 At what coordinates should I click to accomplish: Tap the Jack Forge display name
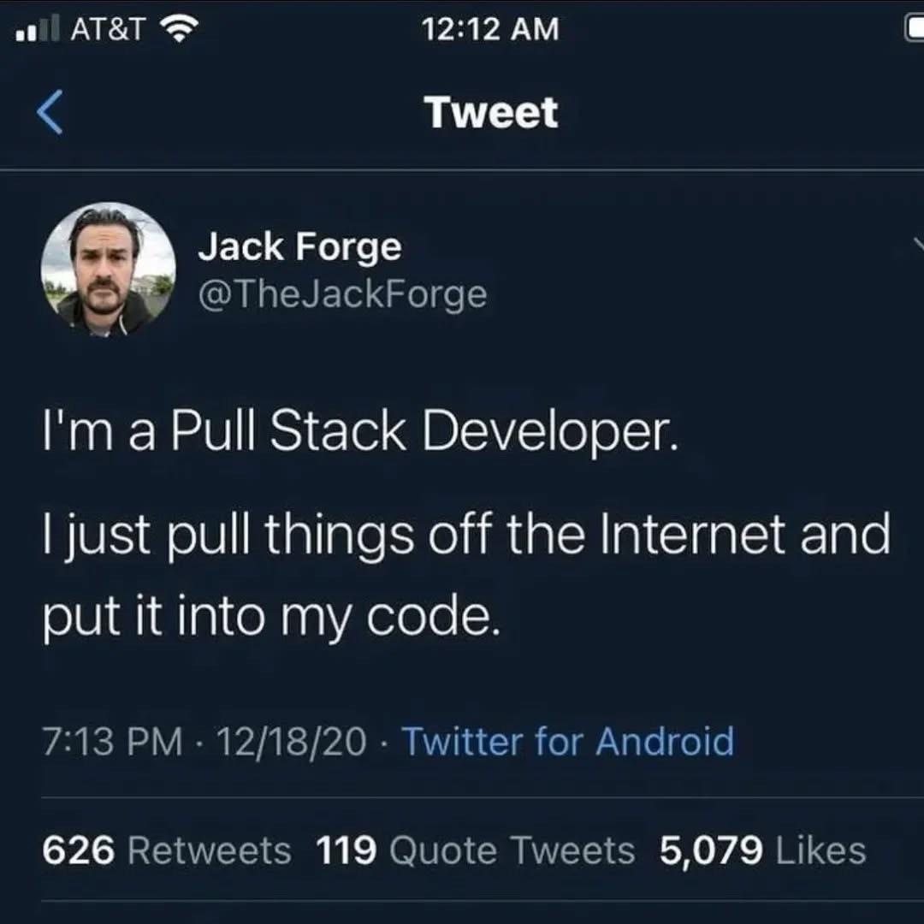pyautogui.click(x=300, y=246)
